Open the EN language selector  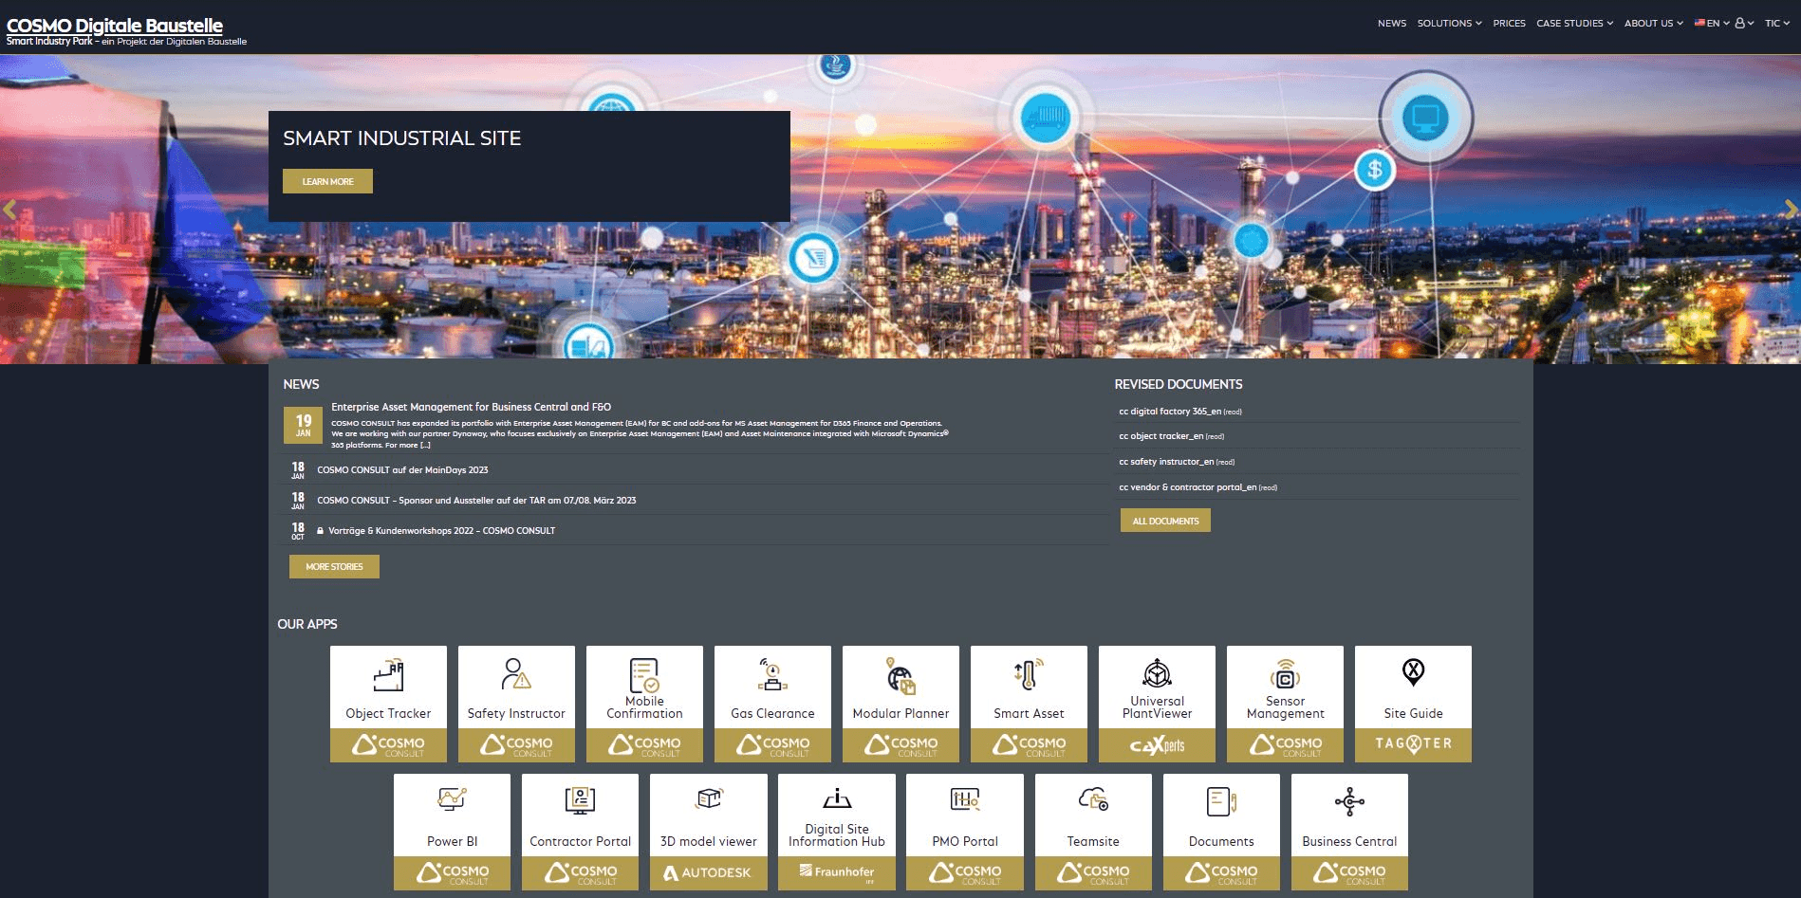[1712, 23]
